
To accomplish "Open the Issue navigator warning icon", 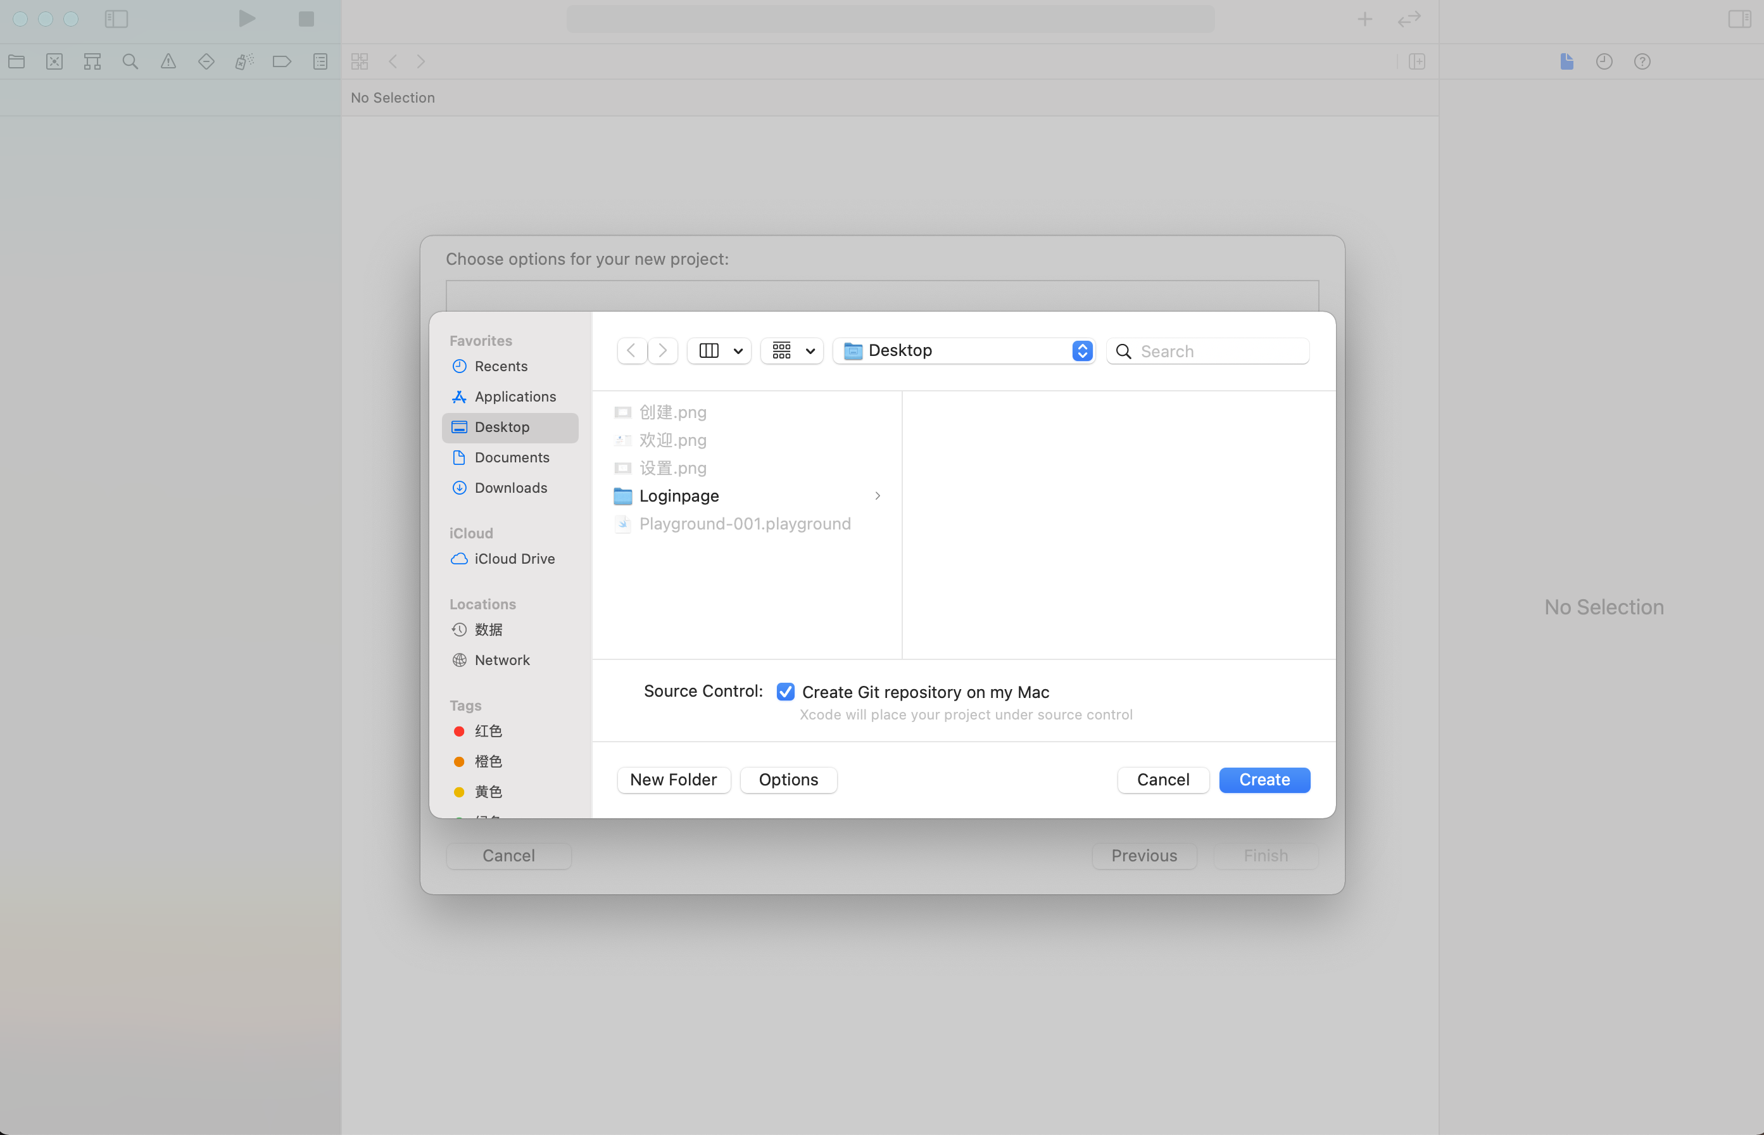I will tap(168, 62).
